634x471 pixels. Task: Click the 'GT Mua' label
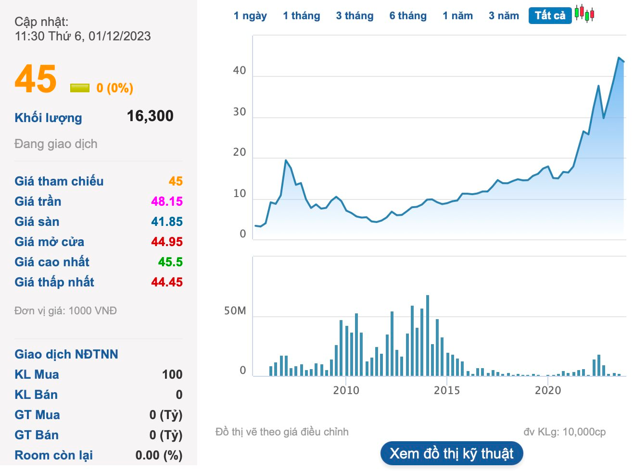click(37, 415)
